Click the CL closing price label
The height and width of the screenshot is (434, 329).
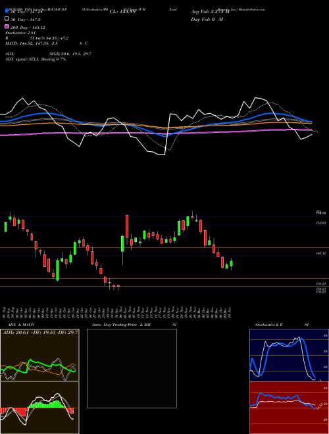122,12
